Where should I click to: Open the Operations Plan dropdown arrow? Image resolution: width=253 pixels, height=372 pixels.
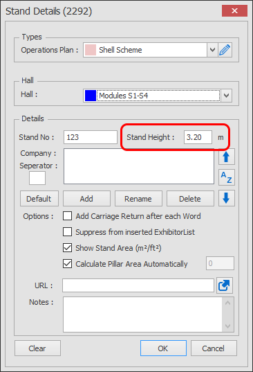(212, 50)
